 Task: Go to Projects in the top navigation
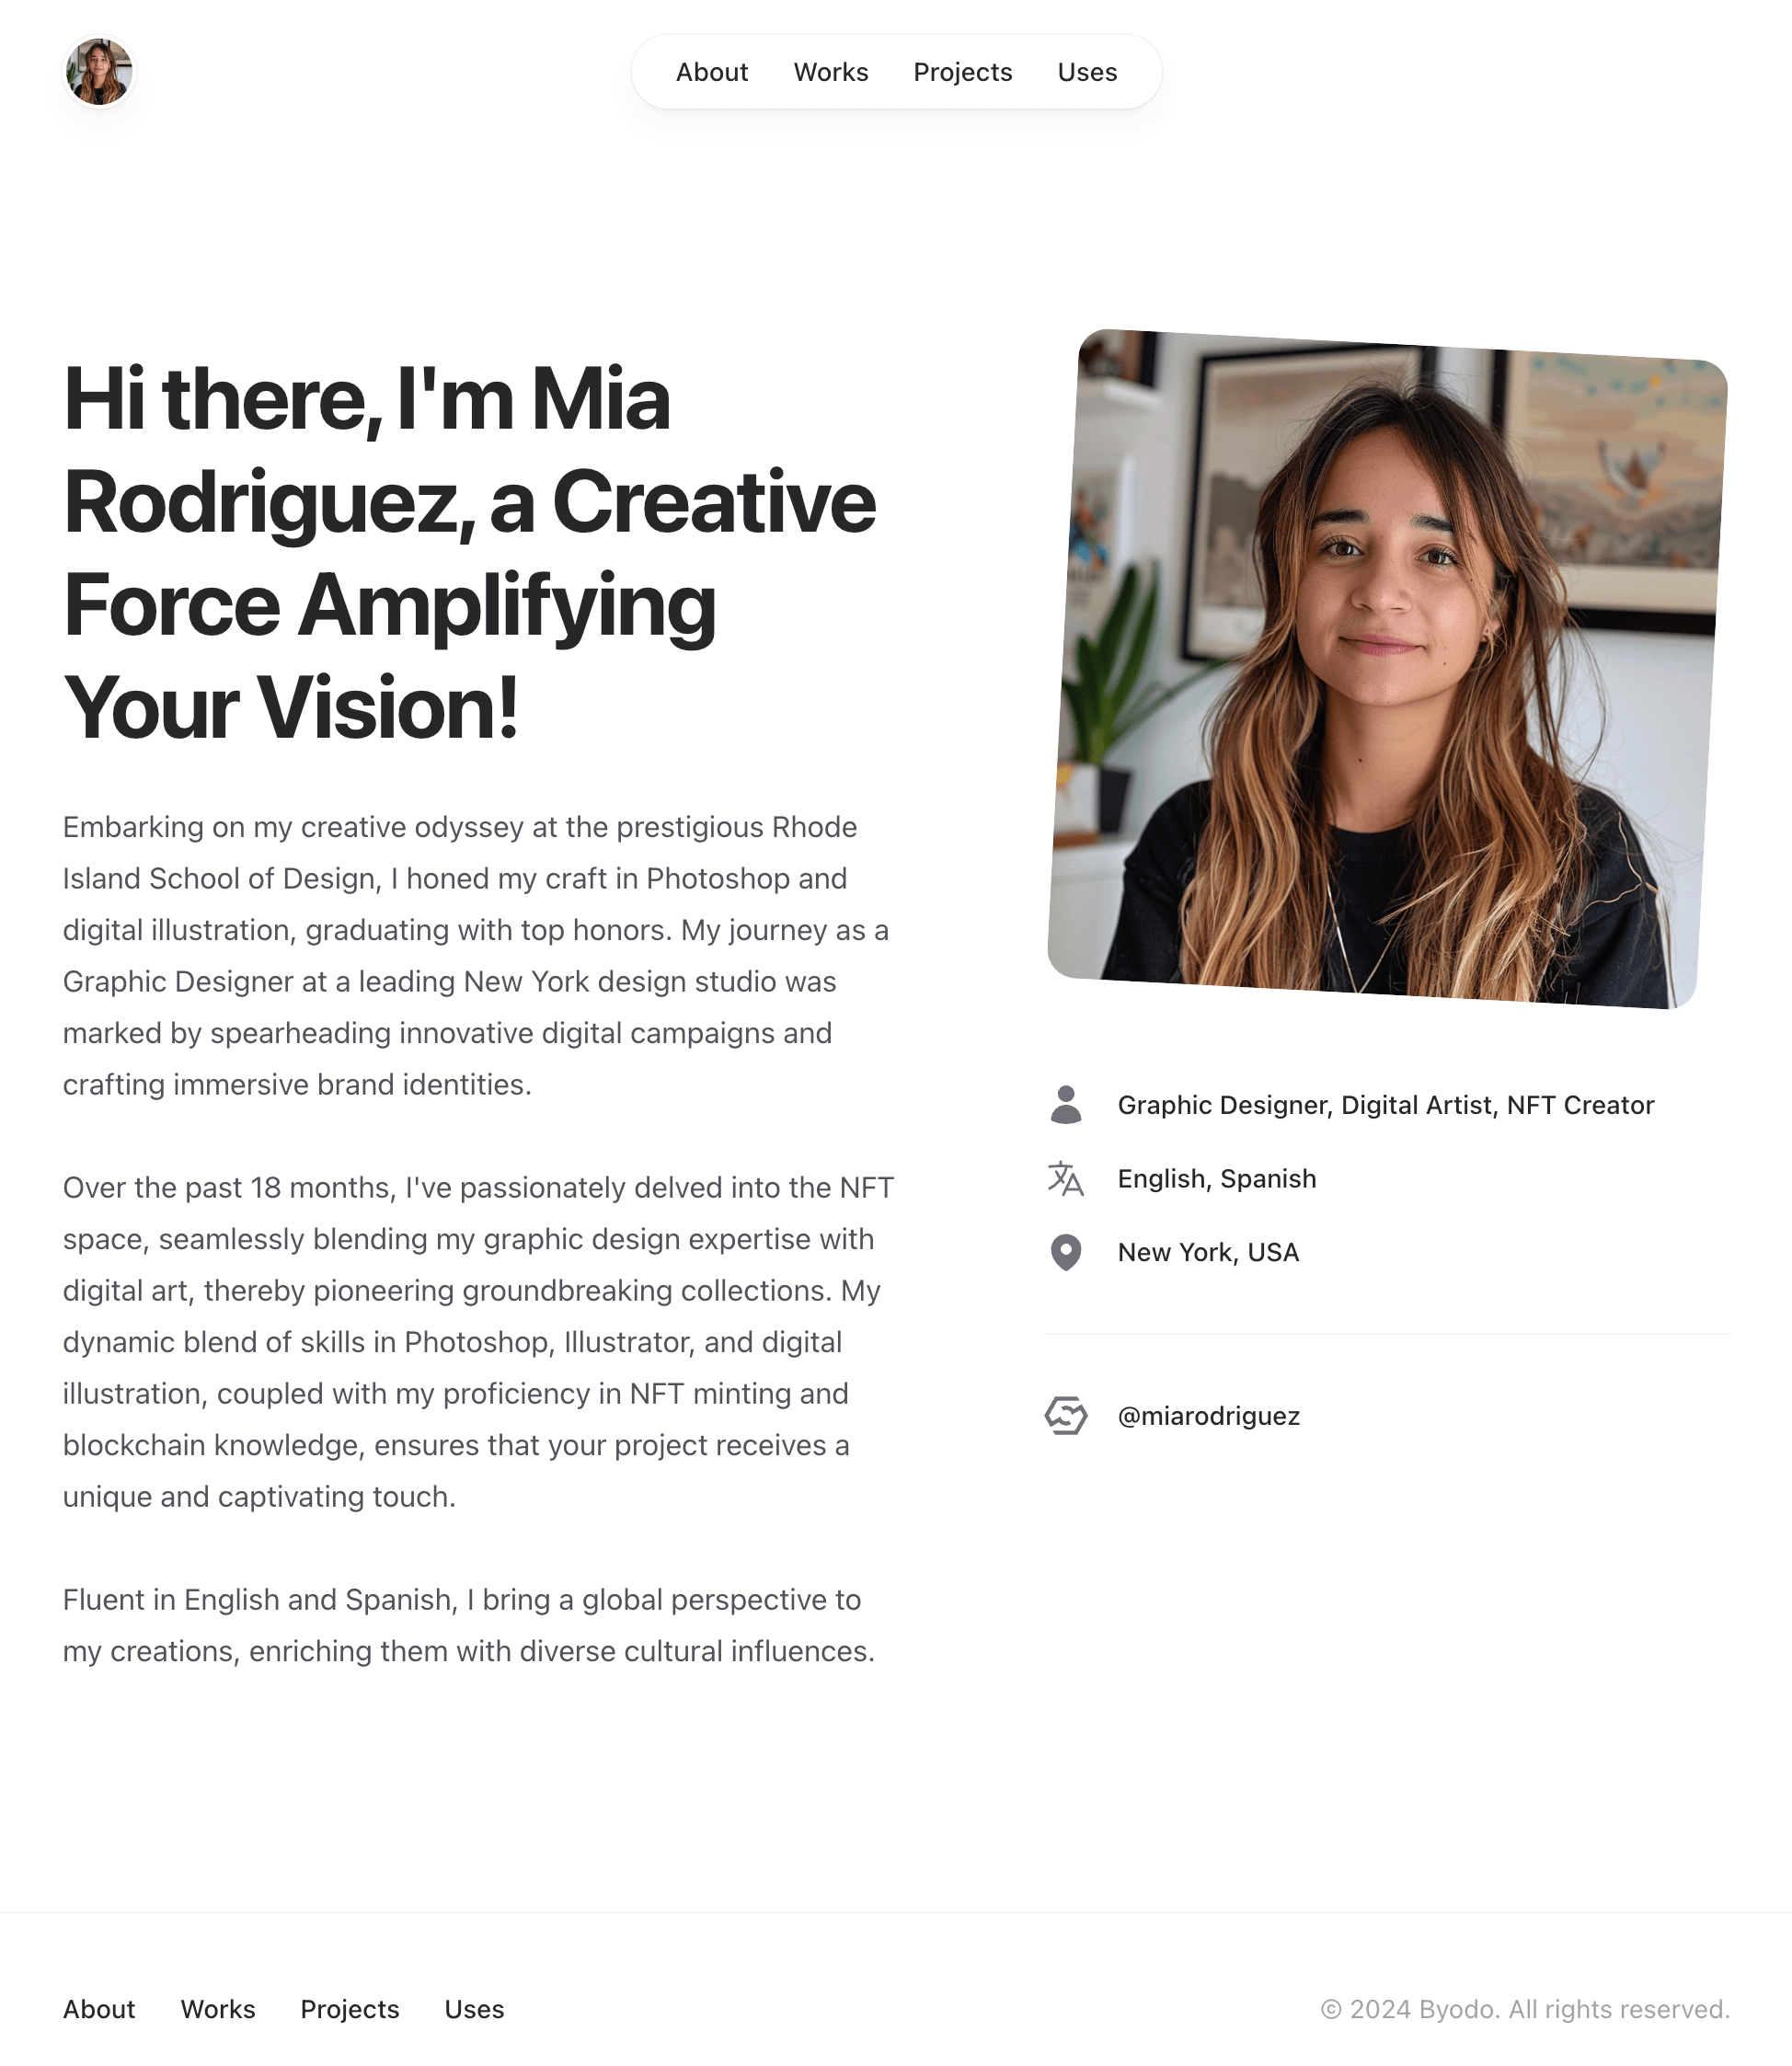[963, 72]
